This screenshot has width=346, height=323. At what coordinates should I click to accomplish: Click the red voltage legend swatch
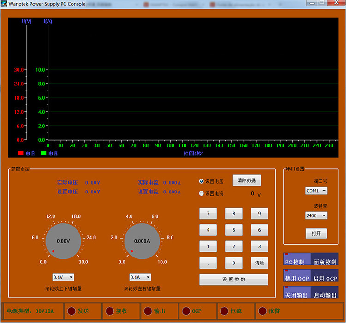[20, 153]
